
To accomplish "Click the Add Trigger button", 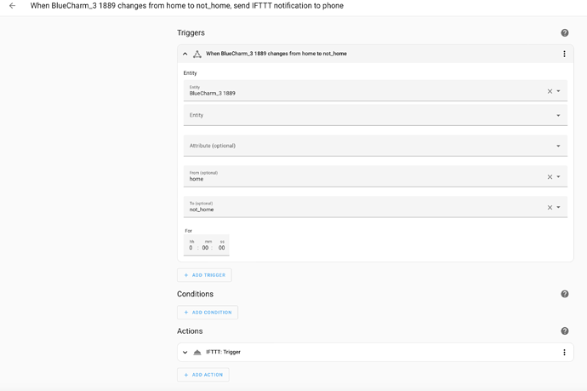I will point(204,275).
